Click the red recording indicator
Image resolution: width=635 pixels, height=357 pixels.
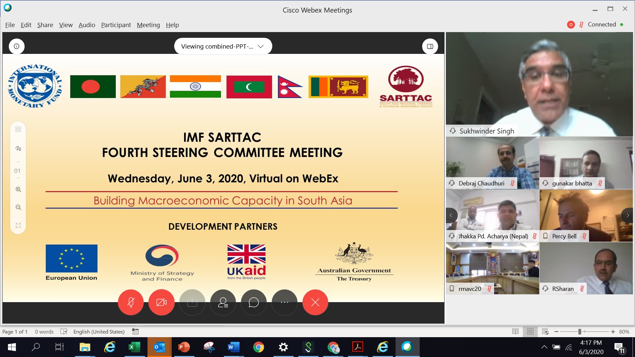[571, 24]
